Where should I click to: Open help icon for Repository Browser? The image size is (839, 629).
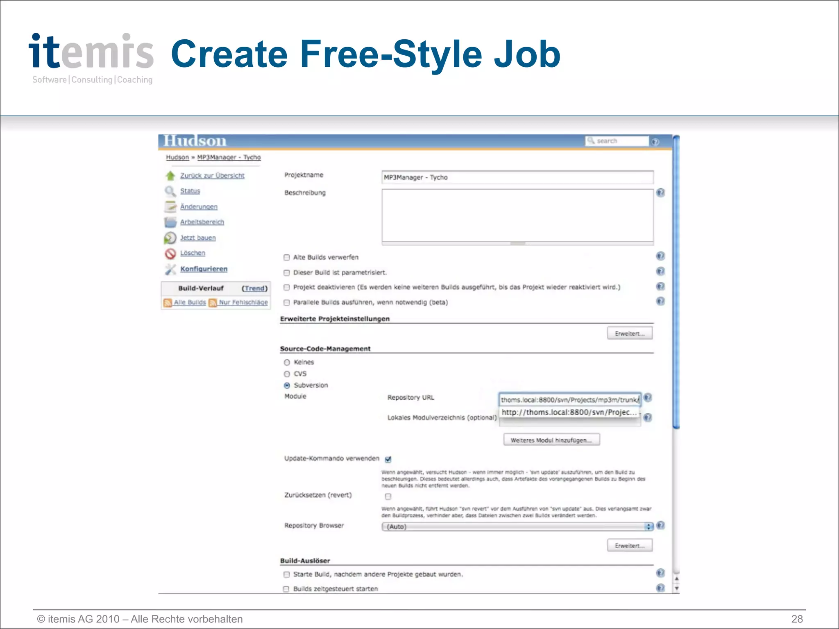click(x=660, y=525)
